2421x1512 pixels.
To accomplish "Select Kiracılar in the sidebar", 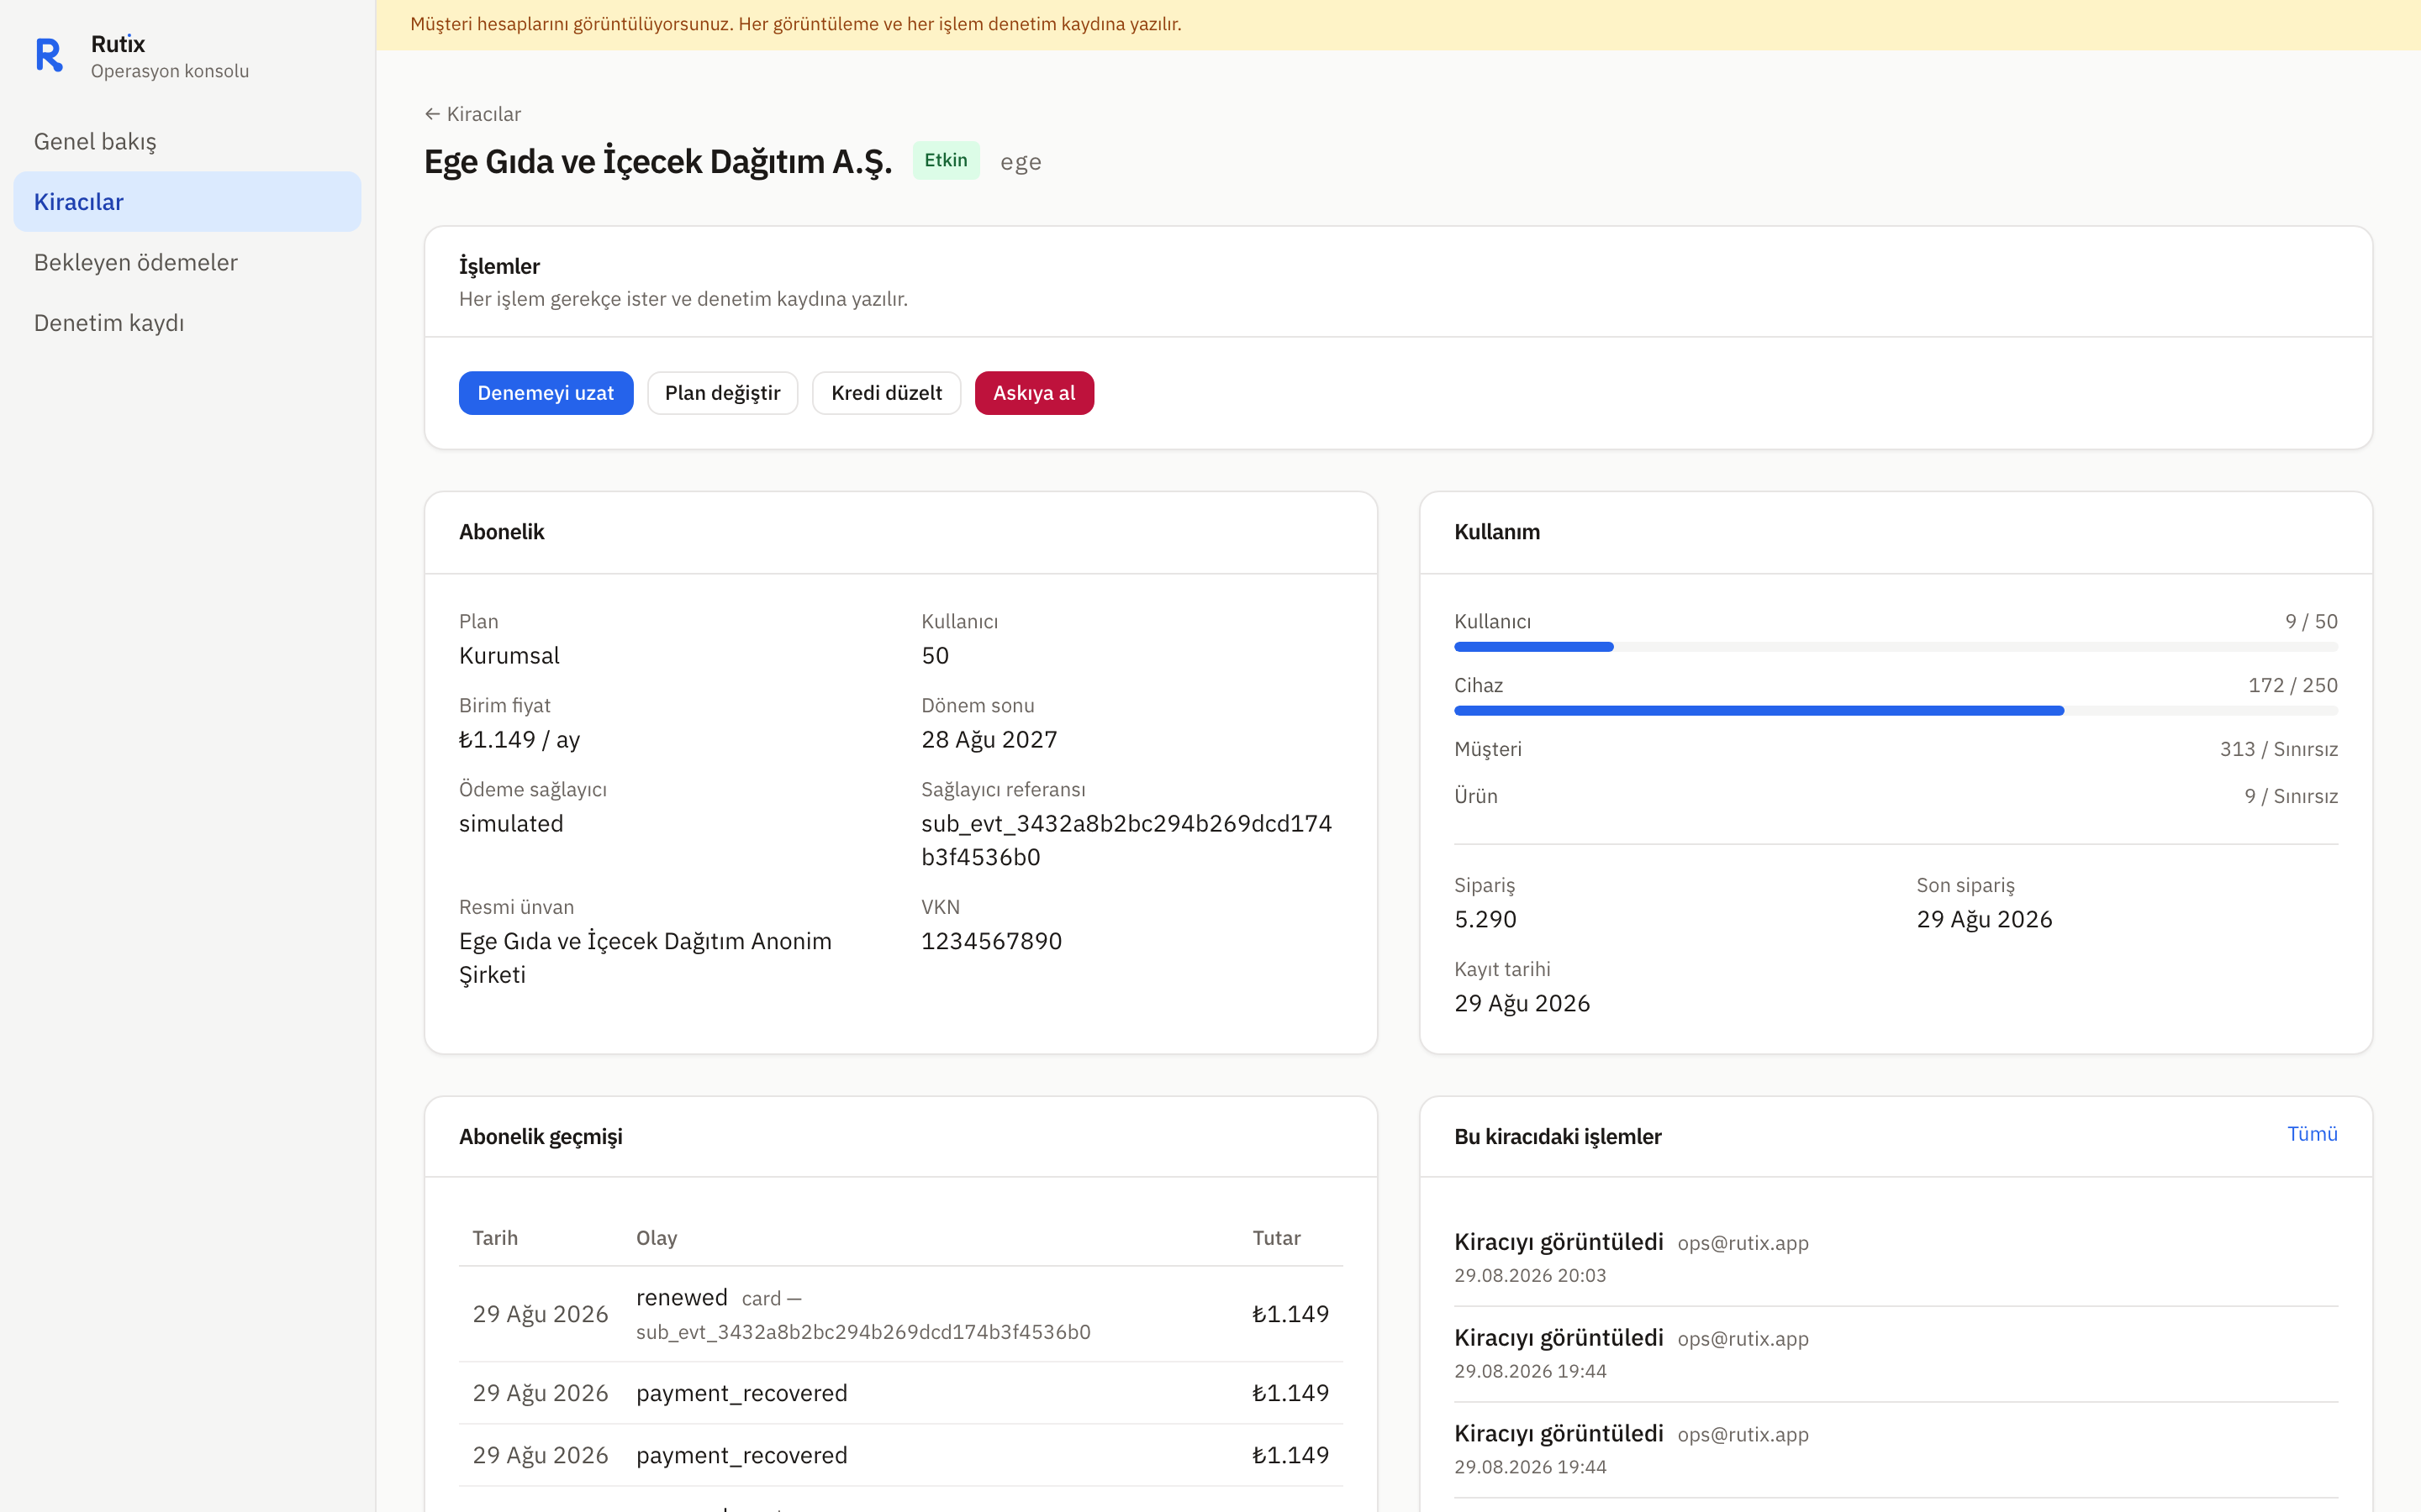I will (x=187, y=201).
